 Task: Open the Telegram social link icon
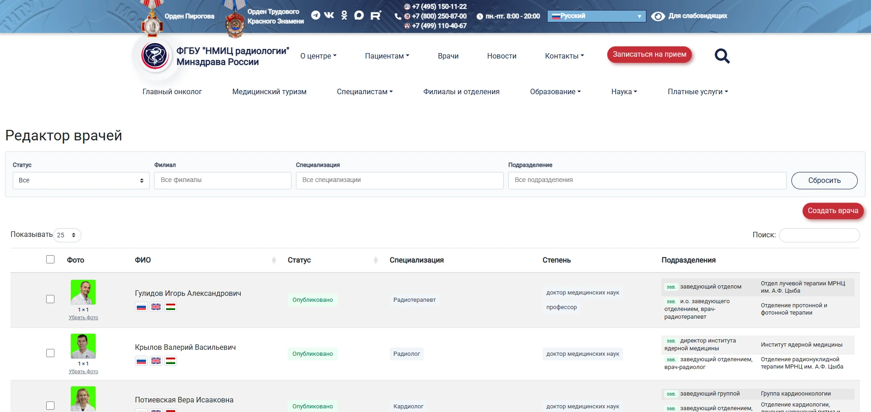pos(315,15)
